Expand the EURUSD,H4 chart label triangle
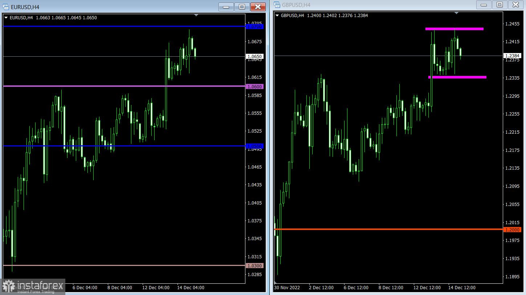 6,17
